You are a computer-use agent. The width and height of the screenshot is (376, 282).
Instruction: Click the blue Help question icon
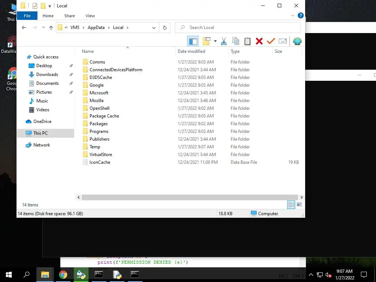300,15
